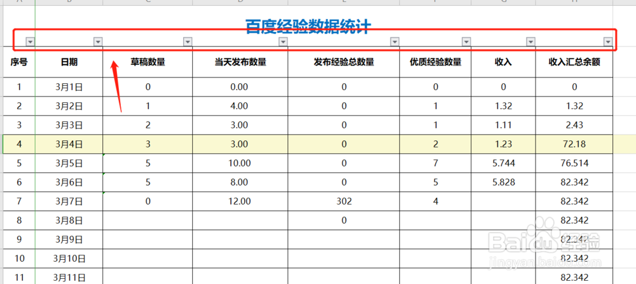This screenshot has height=284, width=636.
Task: Select the 2.43 cell in 收入汇总余额 column
Action: tap(574, 125)
